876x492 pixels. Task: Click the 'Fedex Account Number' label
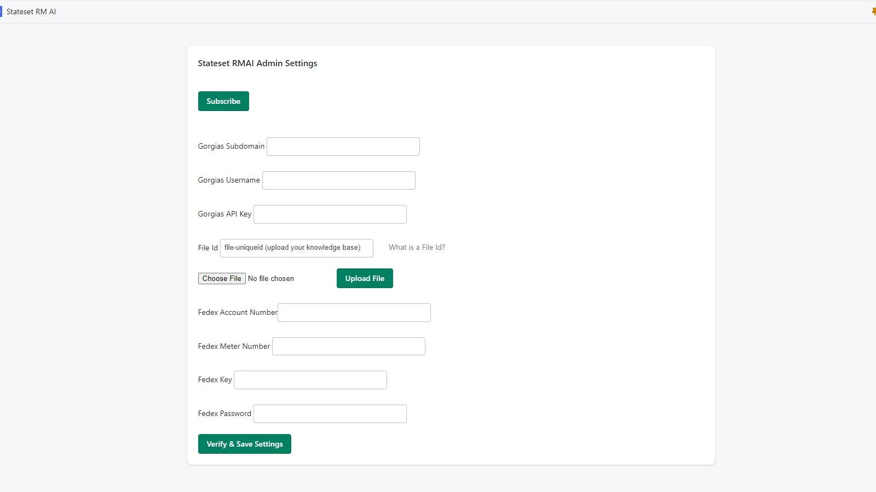pos(238,312)
